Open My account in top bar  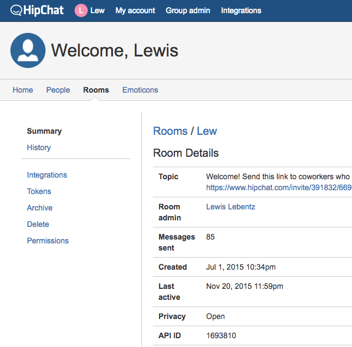tap(135, 10)
